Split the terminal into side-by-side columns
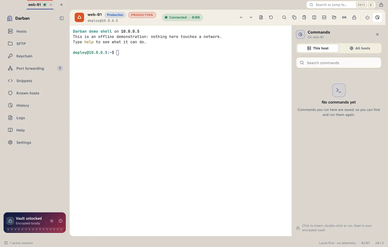The height and width of the screenshot is (247, 388). (x=314, y=17)
